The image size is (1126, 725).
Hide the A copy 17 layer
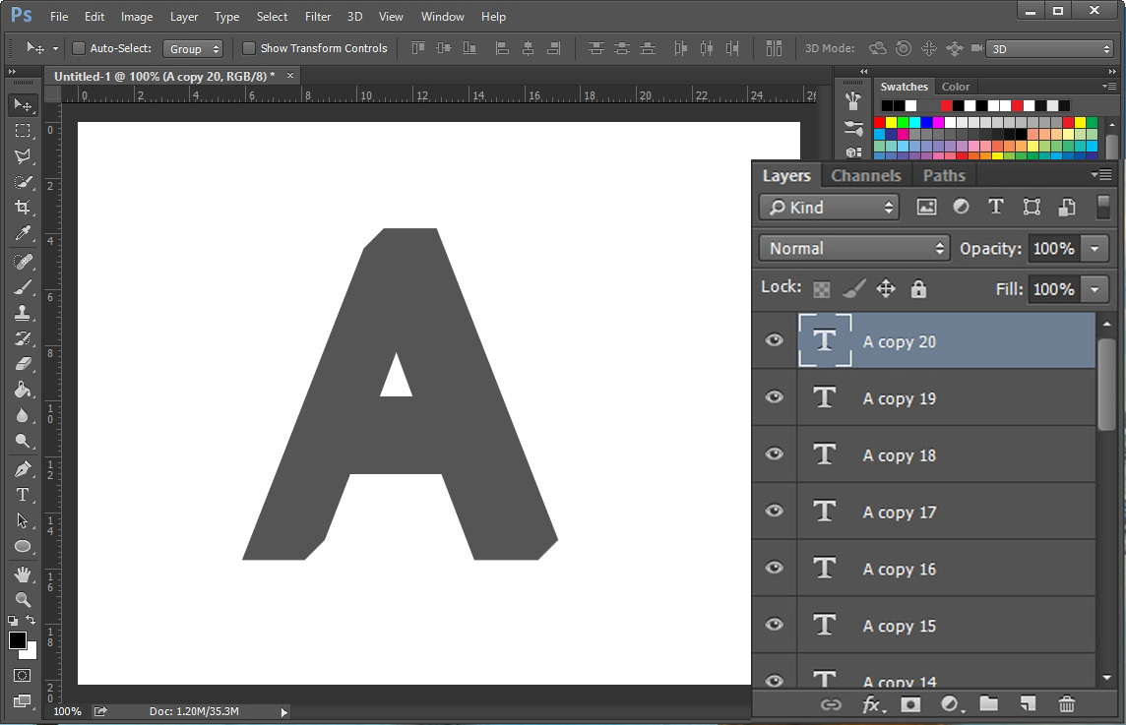click(x=774, y=511)
